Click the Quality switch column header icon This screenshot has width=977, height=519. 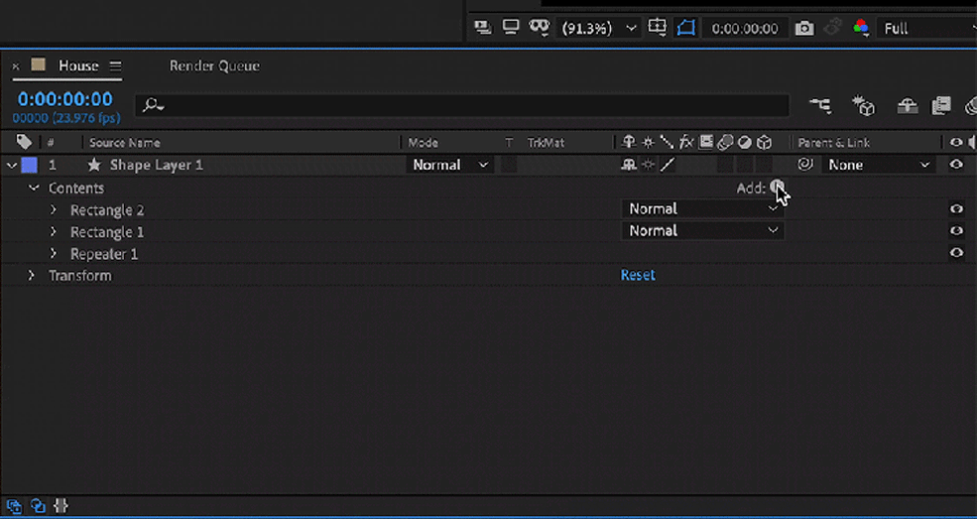(x=667, y=143)
